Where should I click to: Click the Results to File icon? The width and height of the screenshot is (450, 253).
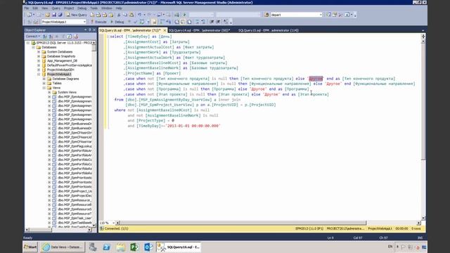pos(189,22)
